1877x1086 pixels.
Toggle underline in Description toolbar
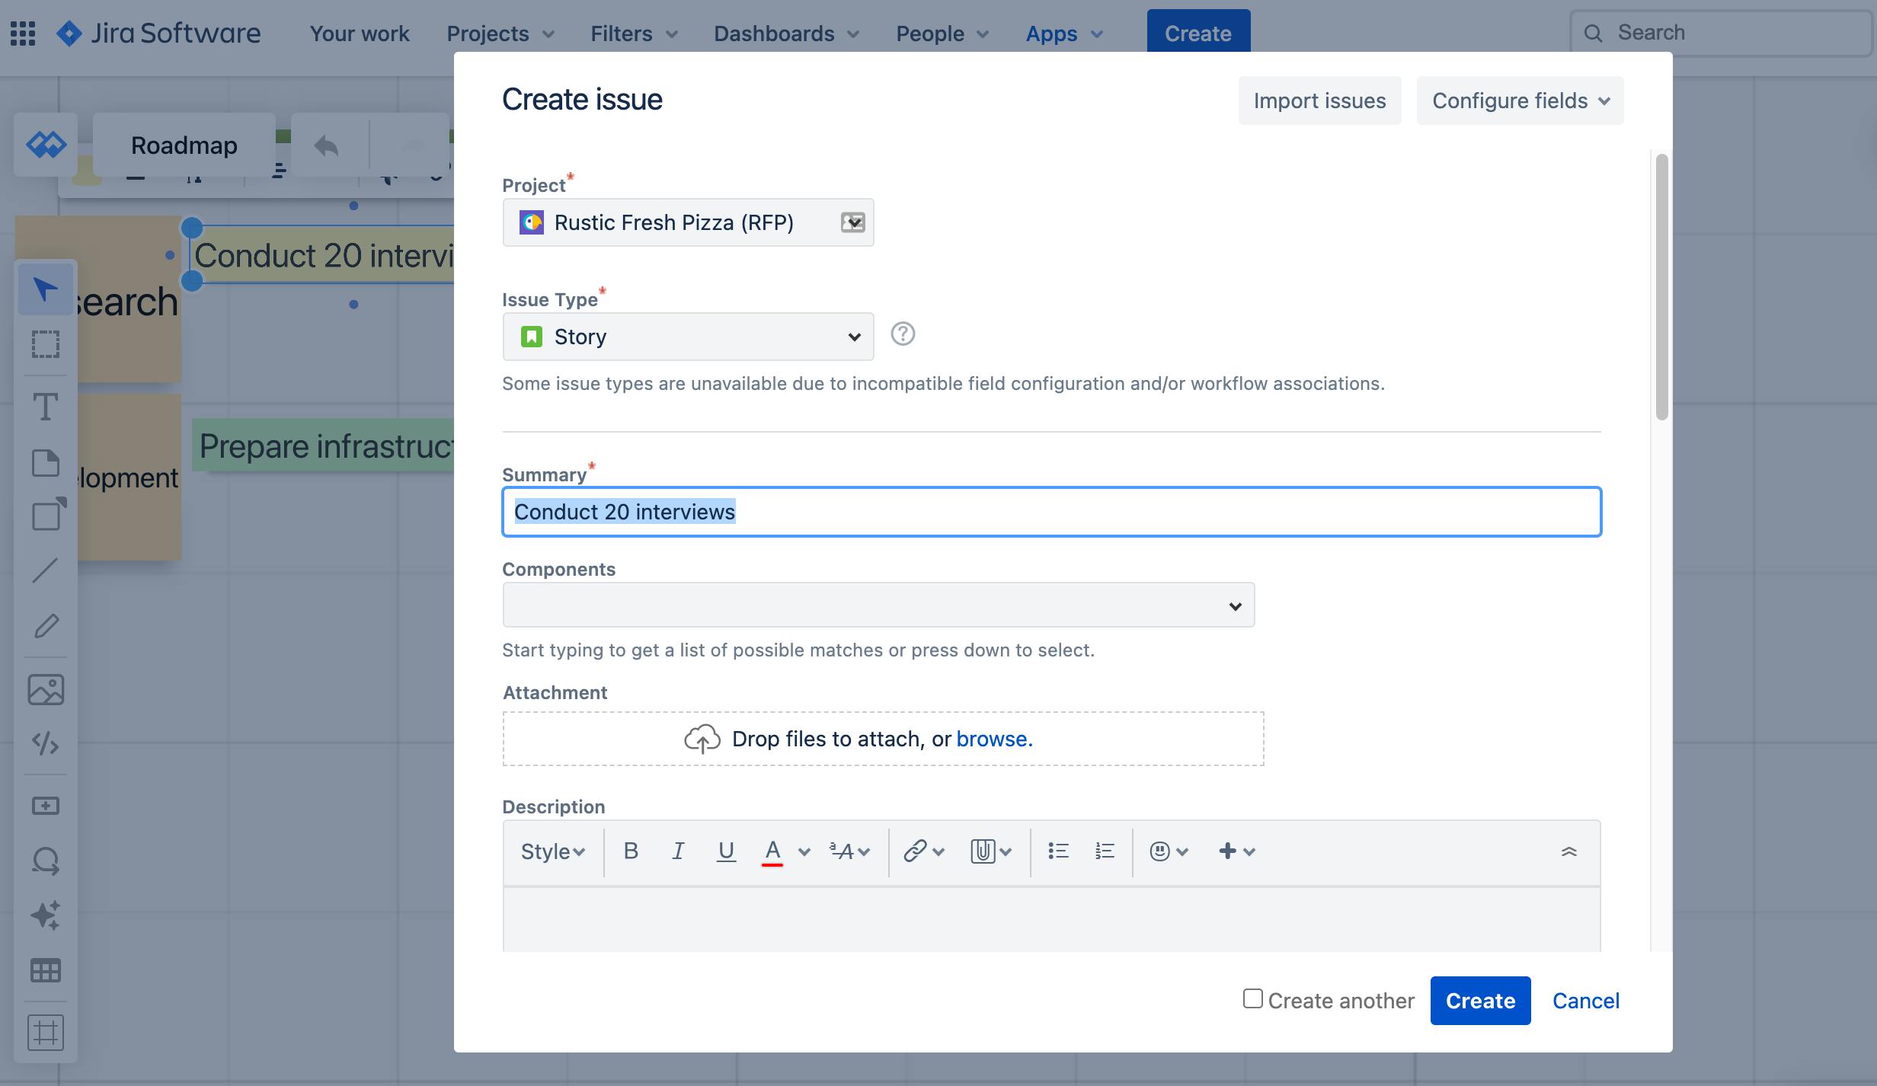click(x=726, y=851)
